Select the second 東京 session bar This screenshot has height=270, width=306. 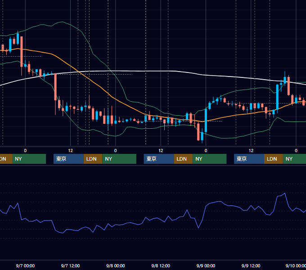(x=159, y=159)
